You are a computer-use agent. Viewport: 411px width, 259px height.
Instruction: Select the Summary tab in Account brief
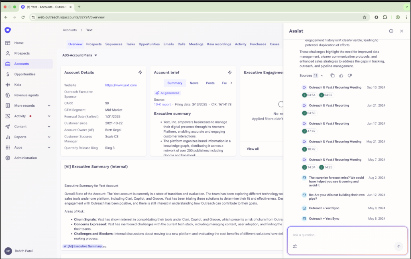point(175,83)
